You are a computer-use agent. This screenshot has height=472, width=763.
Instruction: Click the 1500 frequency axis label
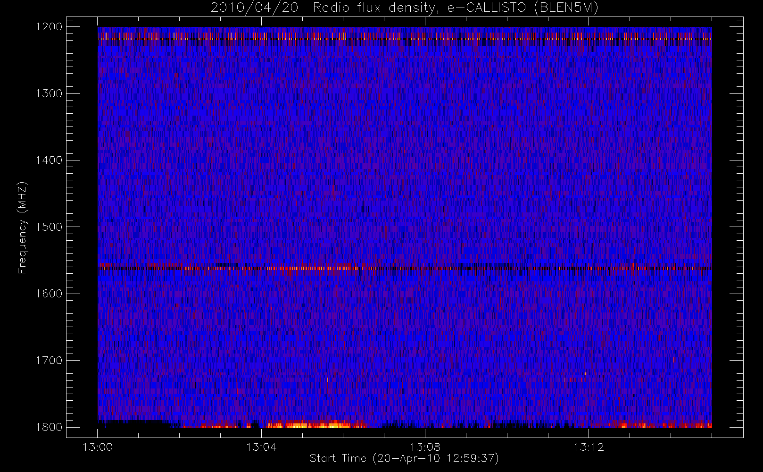(49, 227)
